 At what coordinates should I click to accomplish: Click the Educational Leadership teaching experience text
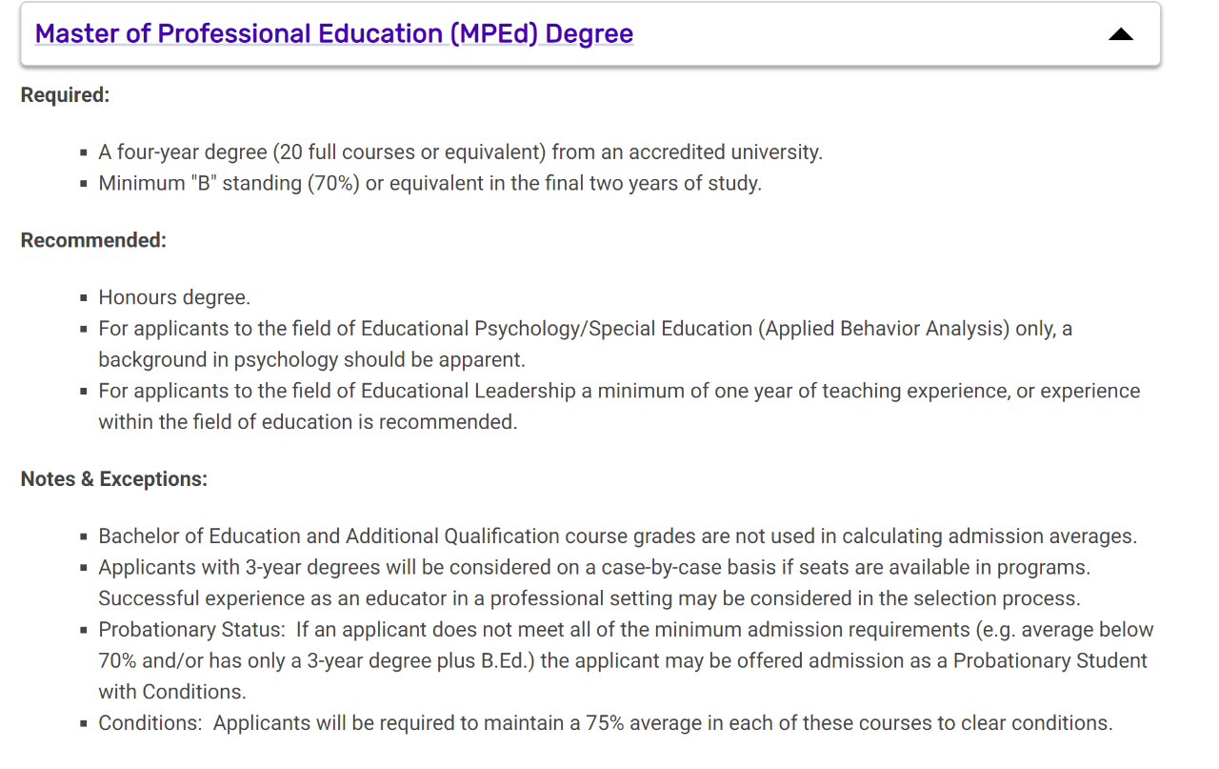(x=619, y=391)
